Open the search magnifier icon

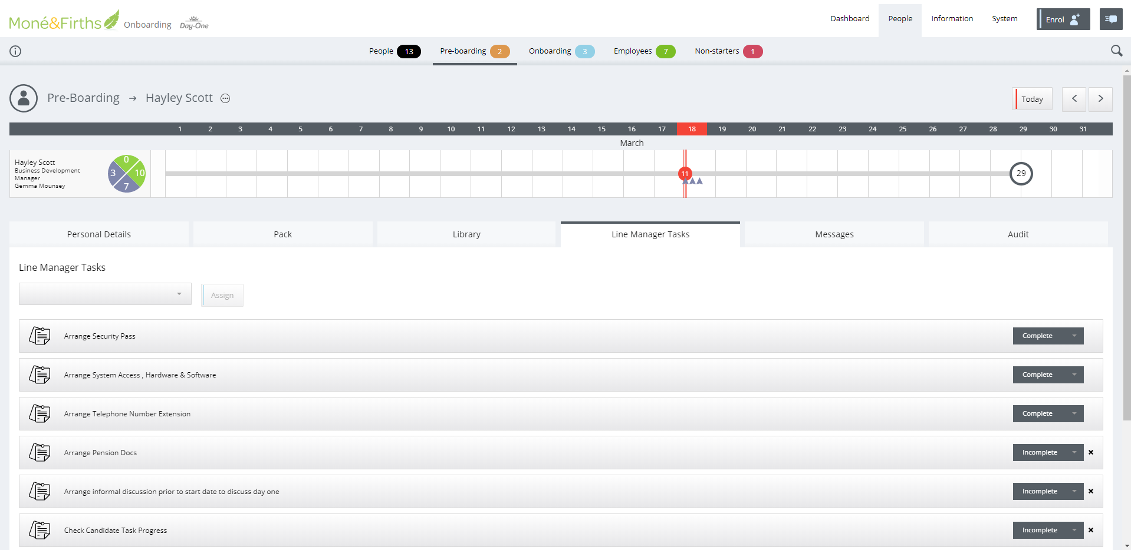1116,51
